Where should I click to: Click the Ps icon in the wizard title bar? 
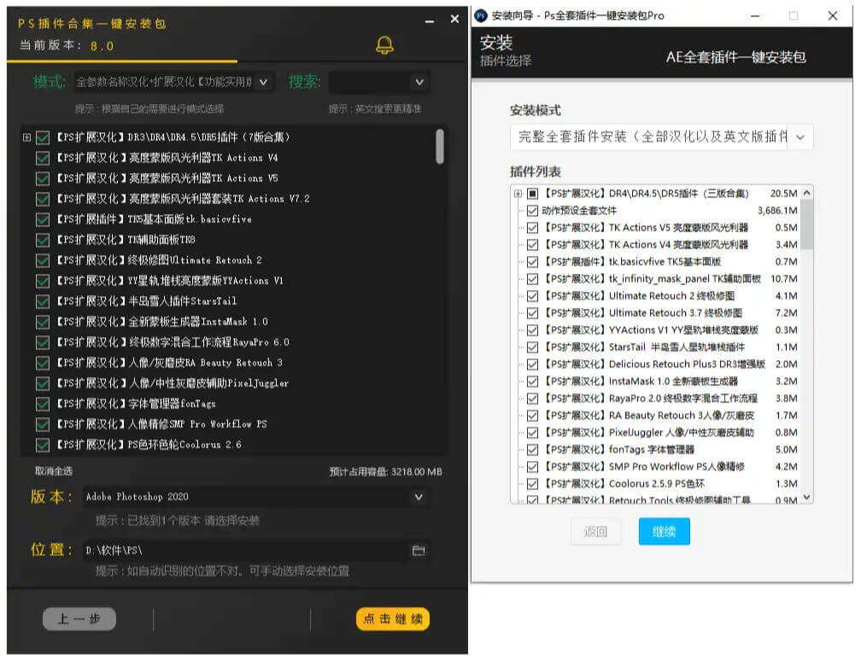[x=482, y=15]
